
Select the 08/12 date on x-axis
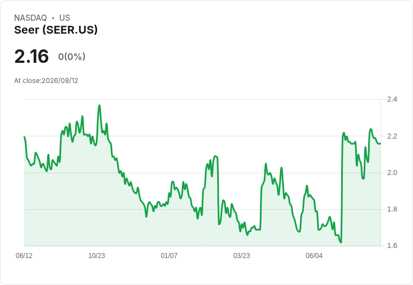[24, 256]
